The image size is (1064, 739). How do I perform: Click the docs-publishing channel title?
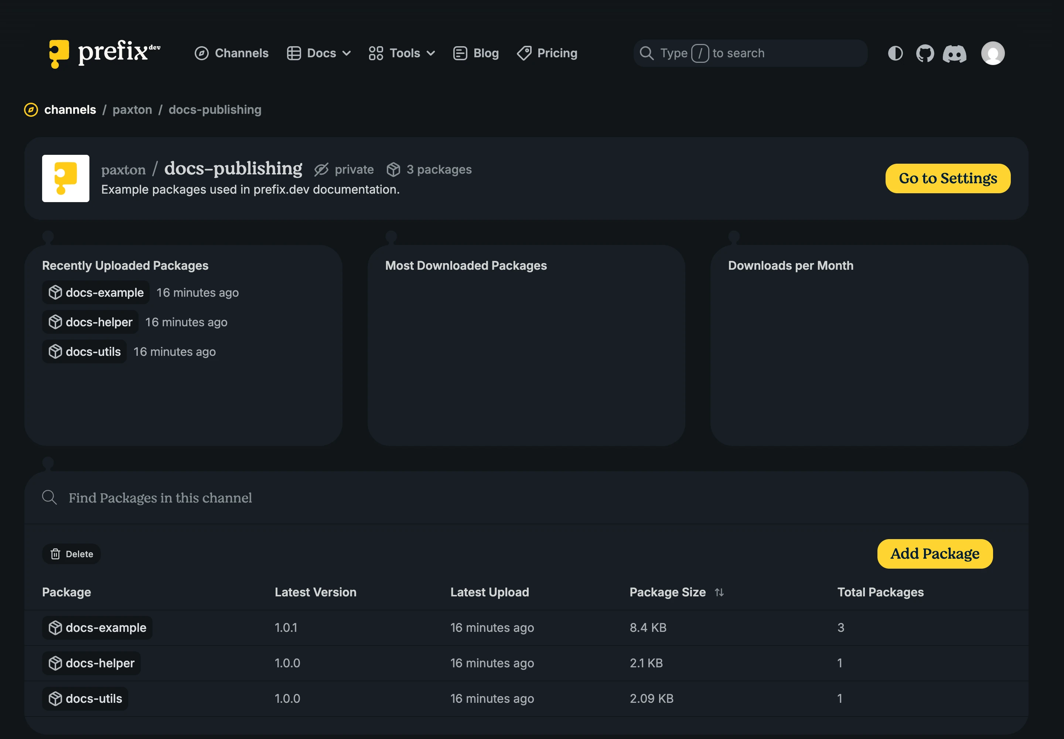(x=233, y=168)
